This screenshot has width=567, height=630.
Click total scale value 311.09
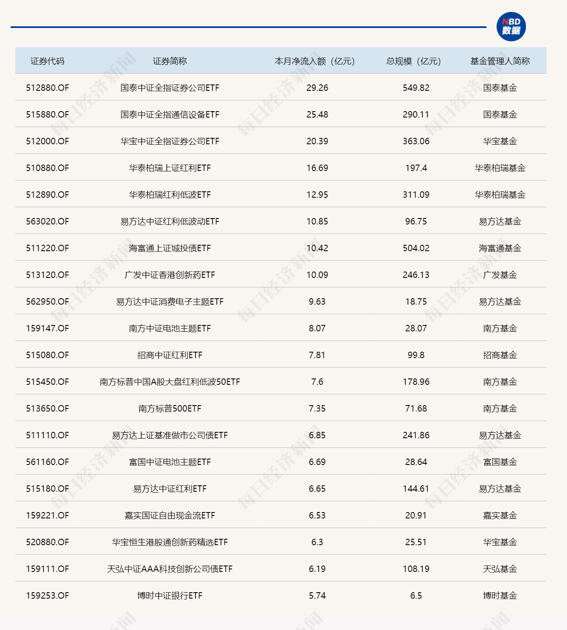coord(416,195)
